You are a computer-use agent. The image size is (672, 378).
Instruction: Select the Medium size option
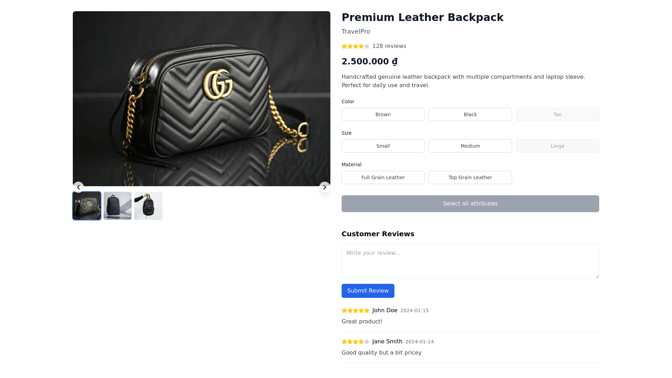pos(470,146)
